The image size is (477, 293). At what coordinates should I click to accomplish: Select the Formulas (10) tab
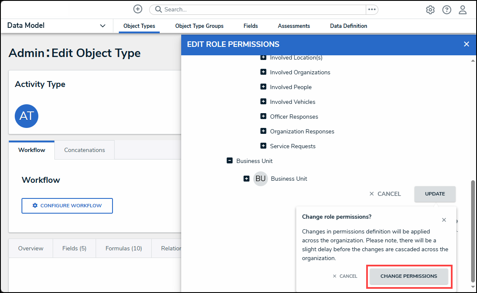tap(123, 248)
